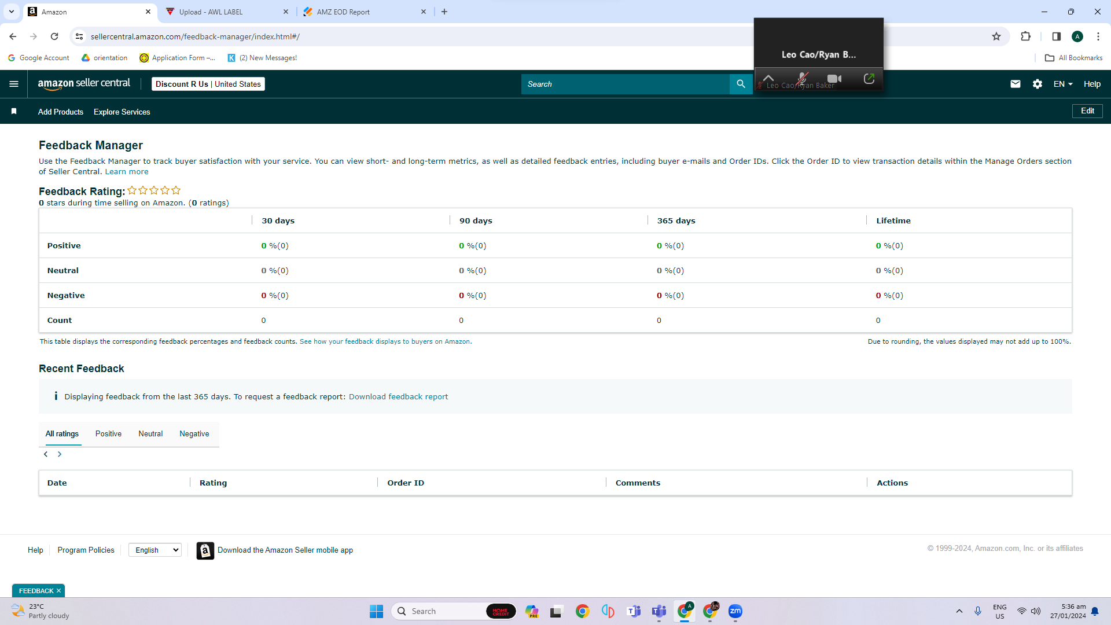Open the orientation bookmark
The width and height of the screenshot is (1111, 625).
[x=105, y=58]
